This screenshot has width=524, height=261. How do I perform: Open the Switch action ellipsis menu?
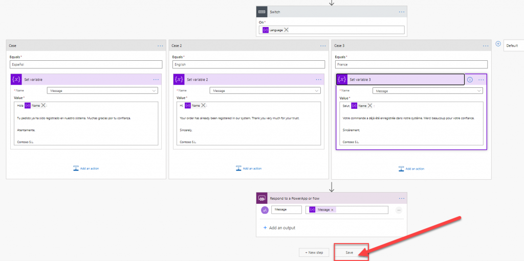pos(402,12)
